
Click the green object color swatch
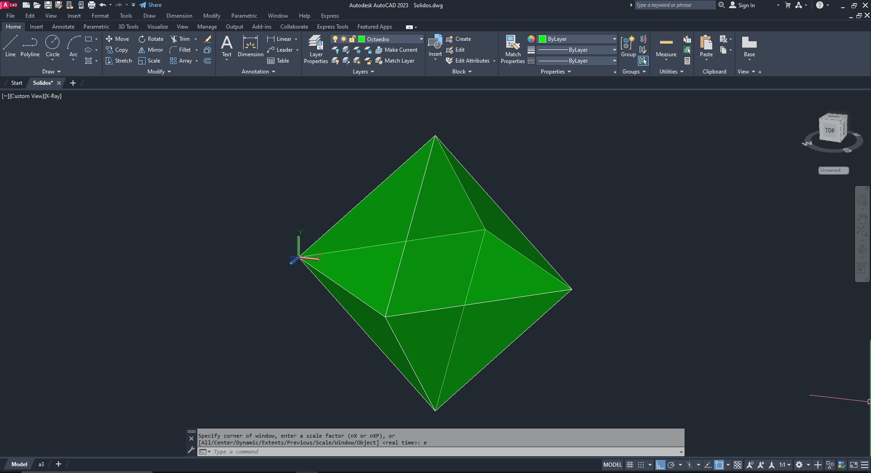pos(542,39)
